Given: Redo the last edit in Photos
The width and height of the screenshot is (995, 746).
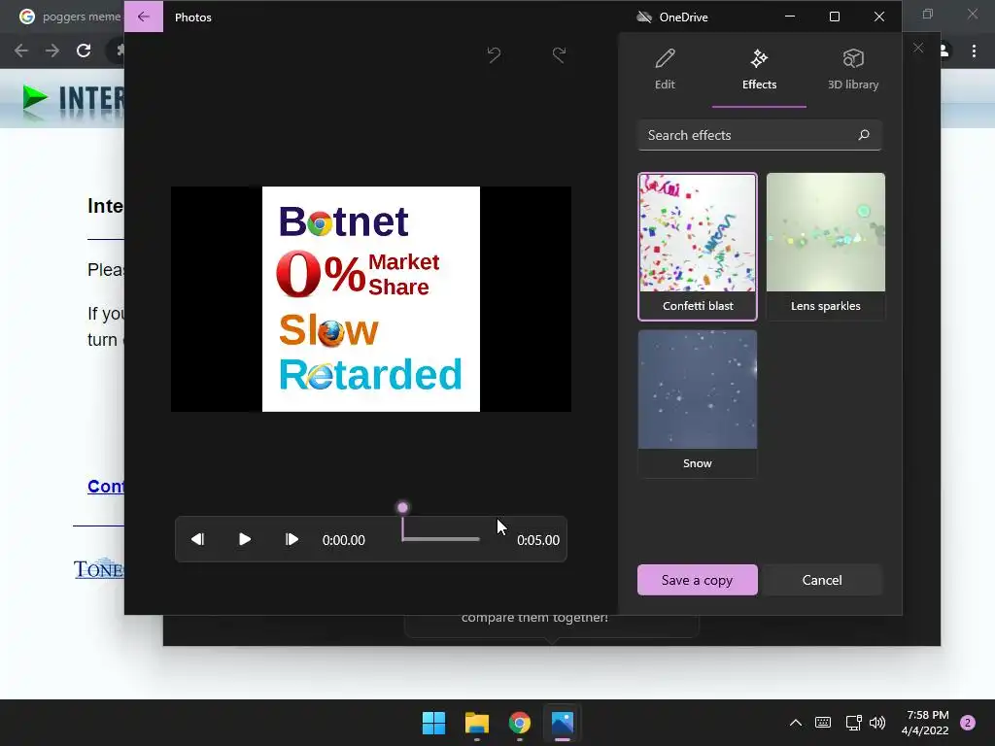Looking at the screenshot, I should tap(559, 55).
